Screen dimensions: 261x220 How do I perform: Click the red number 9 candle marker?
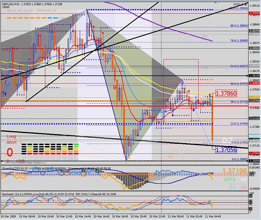(114, 87)
